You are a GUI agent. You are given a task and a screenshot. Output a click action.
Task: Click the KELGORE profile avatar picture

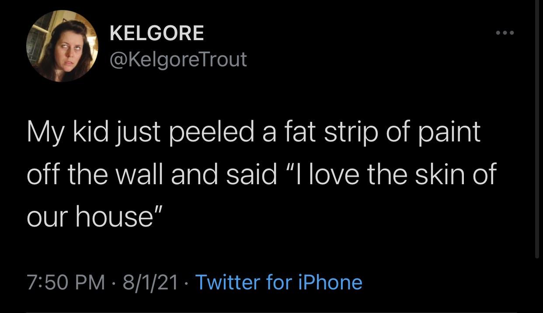[x=62, y=45]
